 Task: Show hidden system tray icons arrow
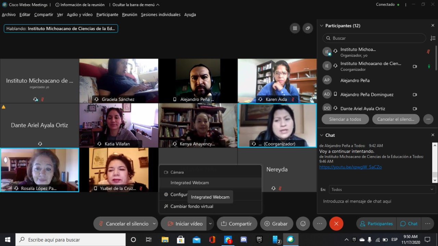pyautogui.click(x=346, y=239)
